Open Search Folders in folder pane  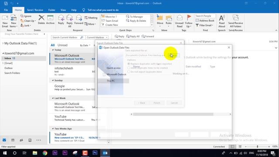click(x=12, y=73)
